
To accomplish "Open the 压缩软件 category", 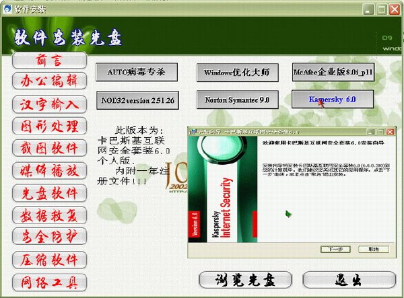I will (49, 260).
